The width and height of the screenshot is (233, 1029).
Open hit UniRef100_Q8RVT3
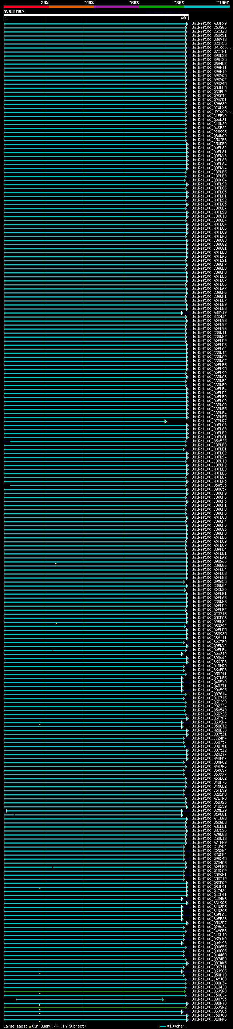coord(209,39)
